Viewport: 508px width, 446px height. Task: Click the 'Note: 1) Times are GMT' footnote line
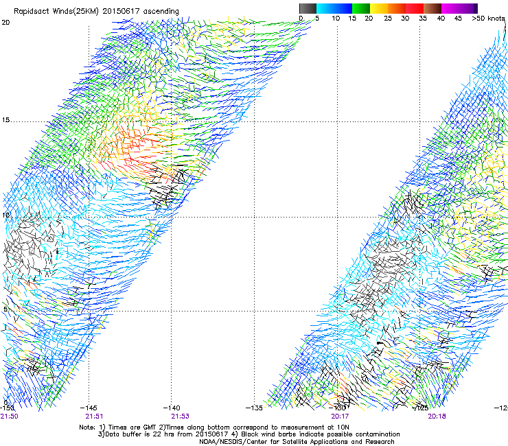(214, 427)
